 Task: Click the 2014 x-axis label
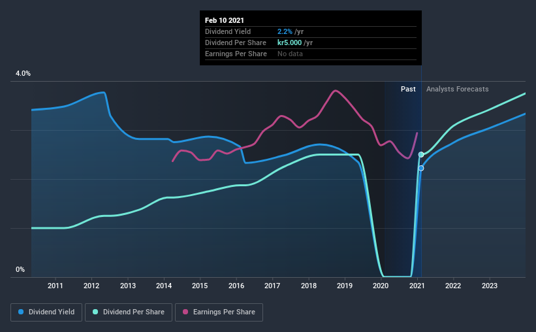(x=164, y=286)
